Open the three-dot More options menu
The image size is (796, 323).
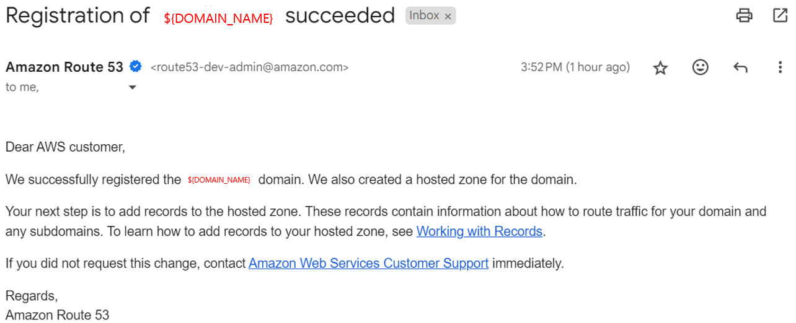pyautogui.click(x=780, y=67)
